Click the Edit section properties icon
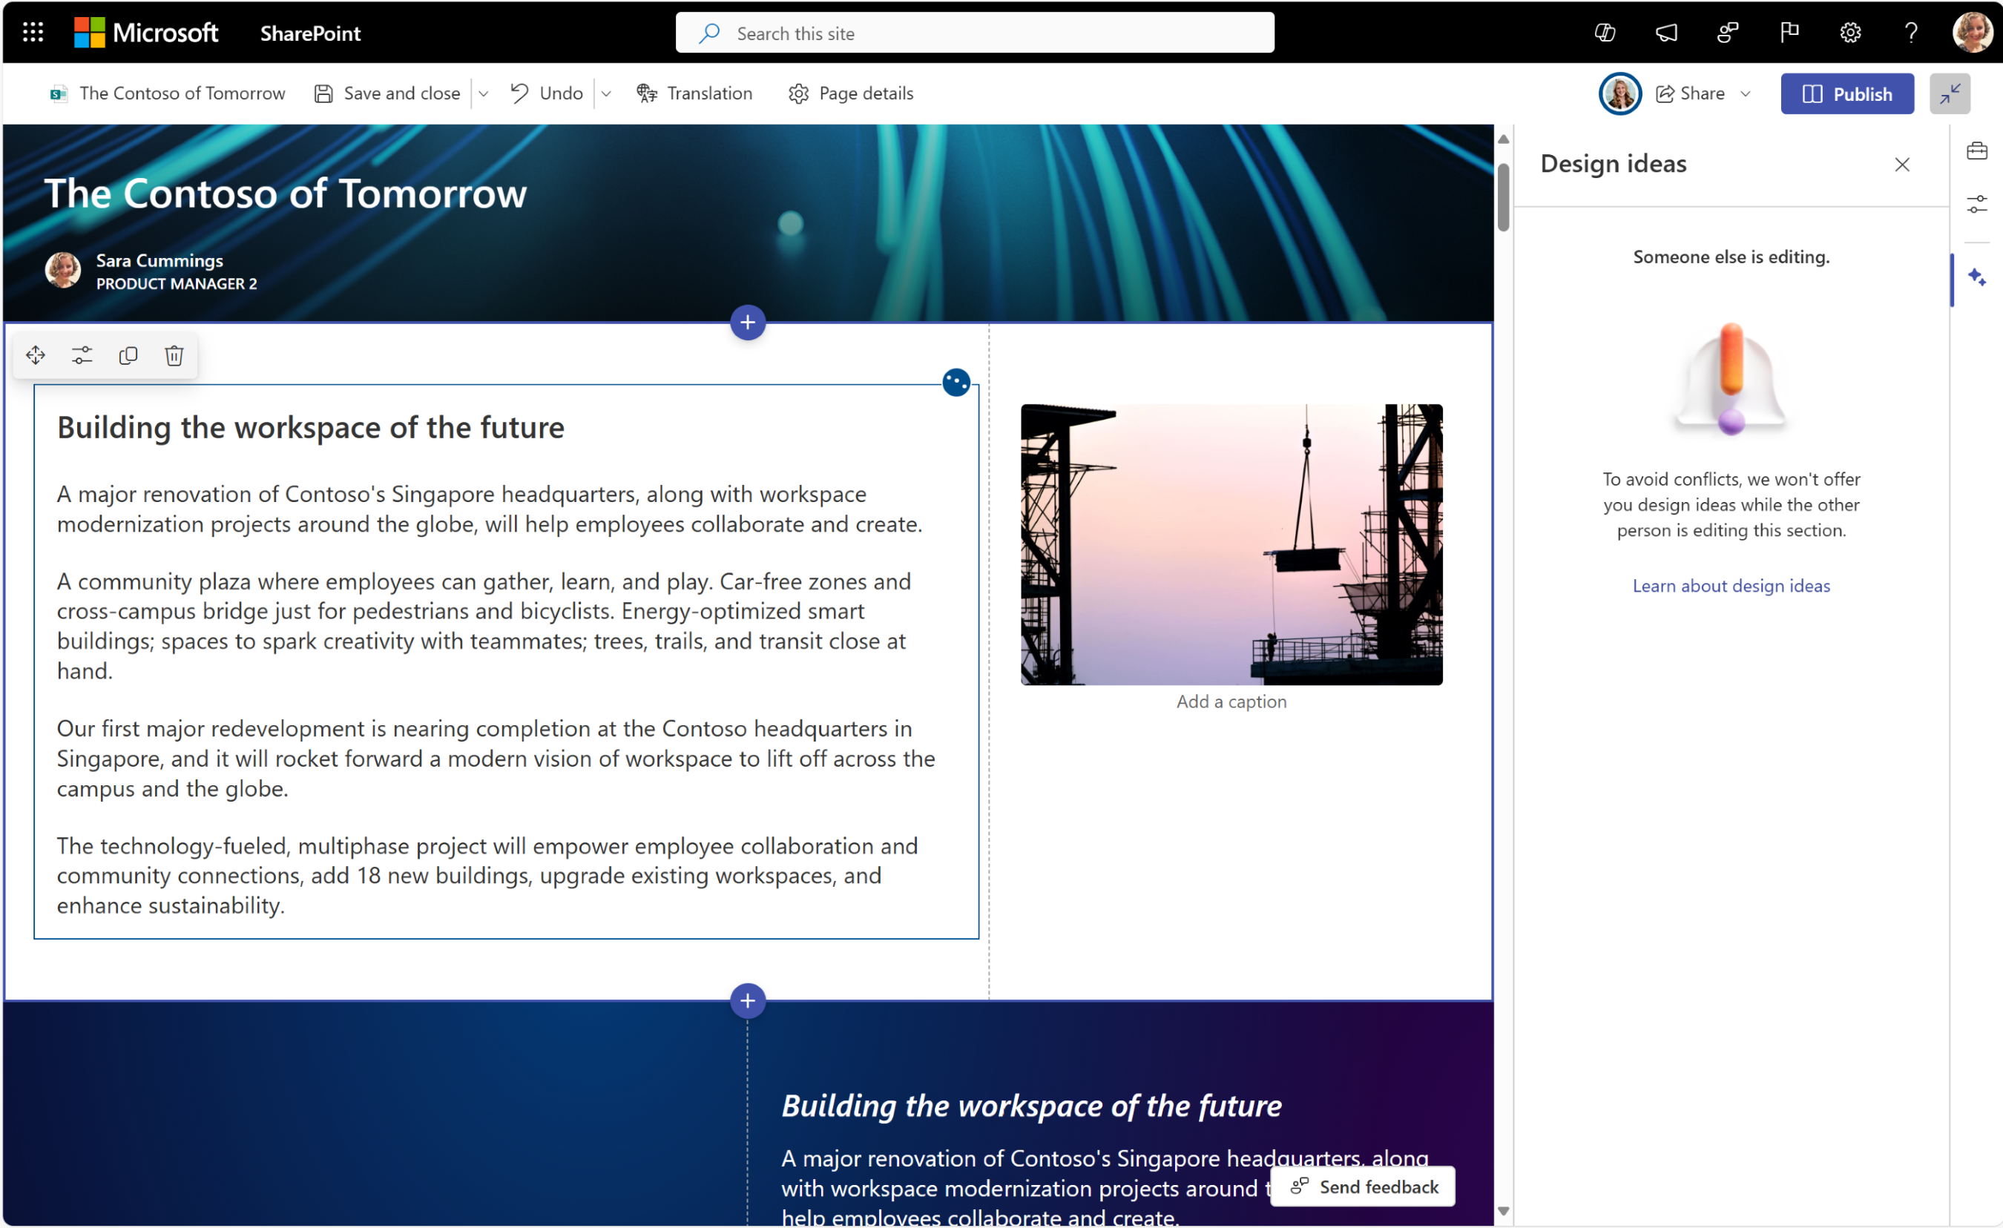The width and height of the screenshot is (2003, 1228). [82, 356]
